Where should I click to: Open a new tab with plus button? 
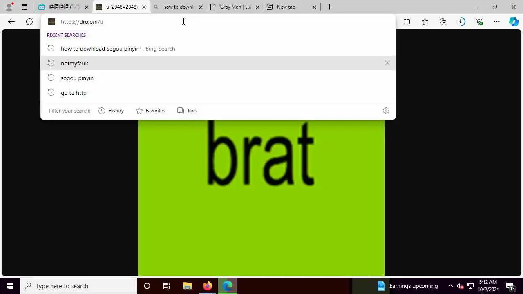(330, 7)
